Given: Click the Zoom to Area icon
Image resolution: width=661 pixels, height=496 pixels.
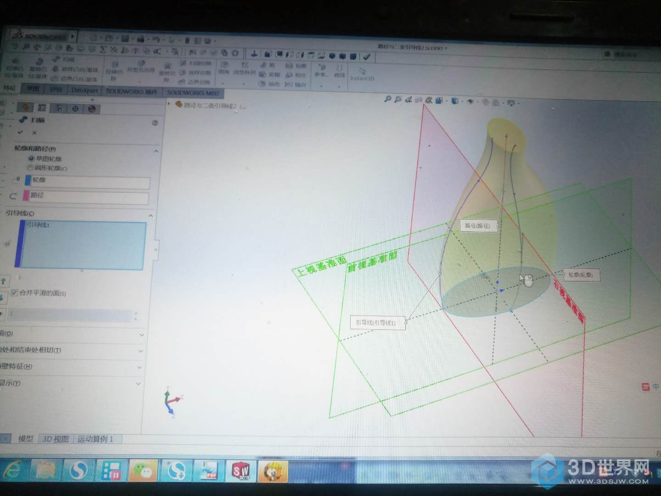Looking at the screenshot, I should (x=398, y=99).
